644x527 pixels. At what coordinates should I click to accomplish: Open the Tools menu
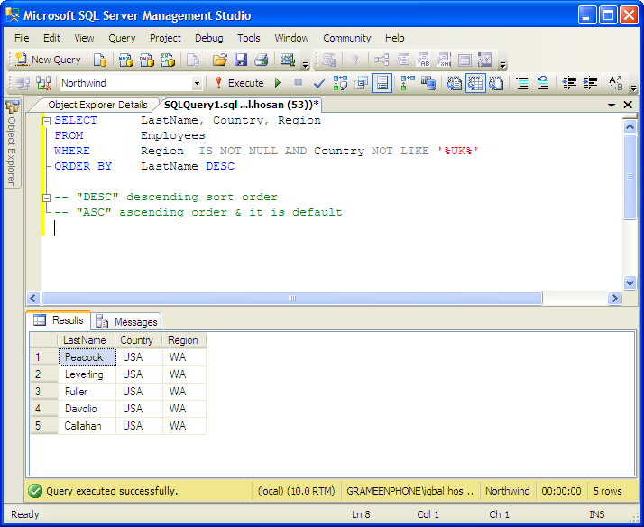pos(248,38)
